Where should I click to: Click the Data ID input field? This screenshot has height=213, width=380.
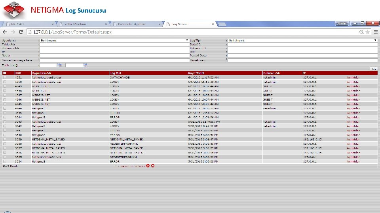pyautogui.click(x=303, y=44)
